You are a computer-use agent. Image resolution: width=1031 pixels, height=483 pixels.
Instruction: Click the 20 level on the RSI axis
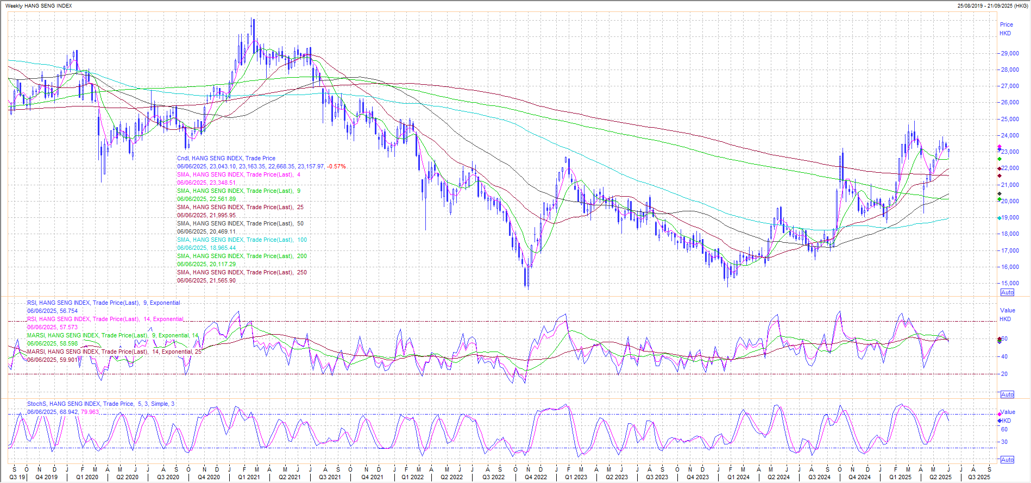(x=1004, y=374)
